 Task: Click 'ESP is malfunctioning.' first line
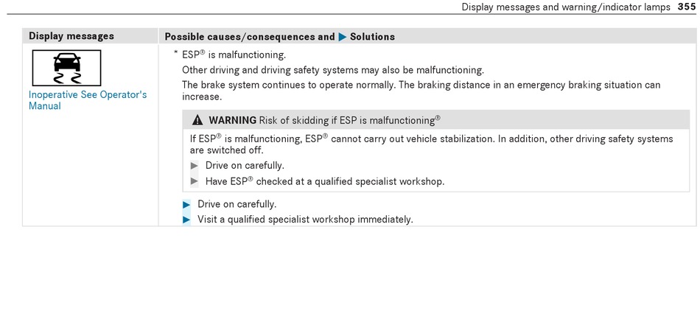tap(234, 55)
